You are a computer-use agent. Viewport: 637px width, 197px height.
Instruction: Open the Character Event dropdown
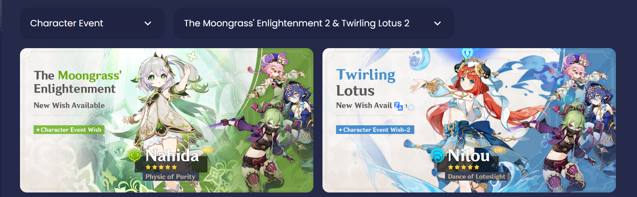pyautogui.click(x=92, y=23)
